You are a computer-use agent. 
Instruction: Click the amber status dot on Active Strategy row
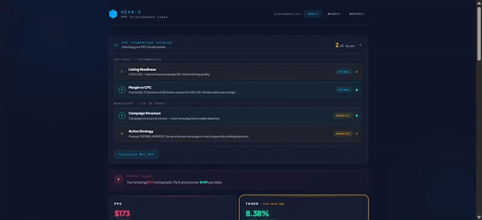coord(357,133)
